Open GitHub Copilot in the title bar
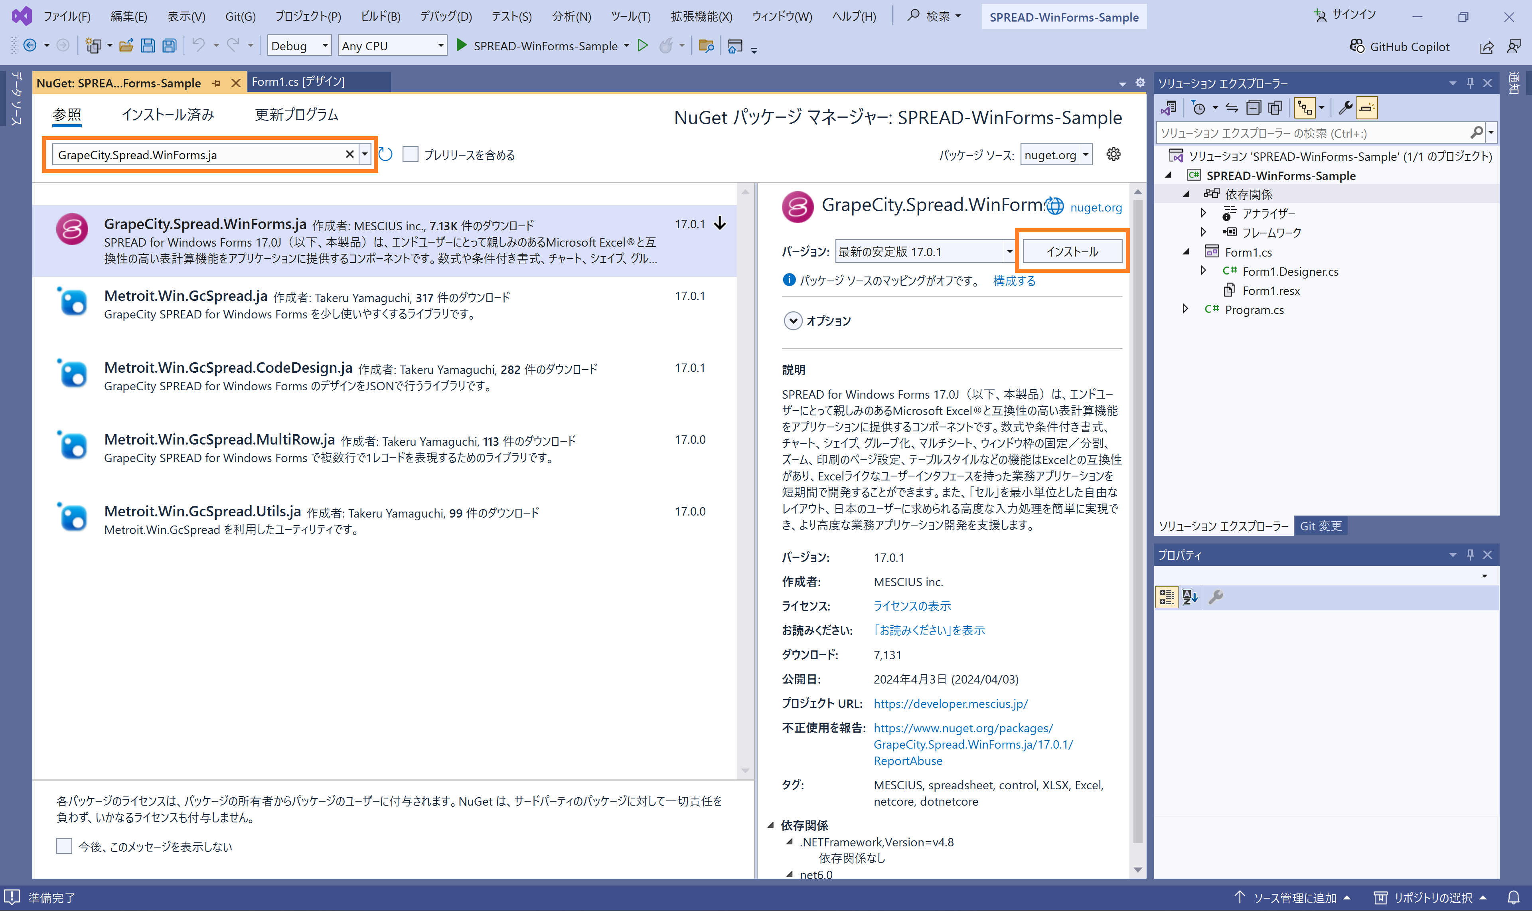This screenshot has height=911, width=1532. (1400, 47)
